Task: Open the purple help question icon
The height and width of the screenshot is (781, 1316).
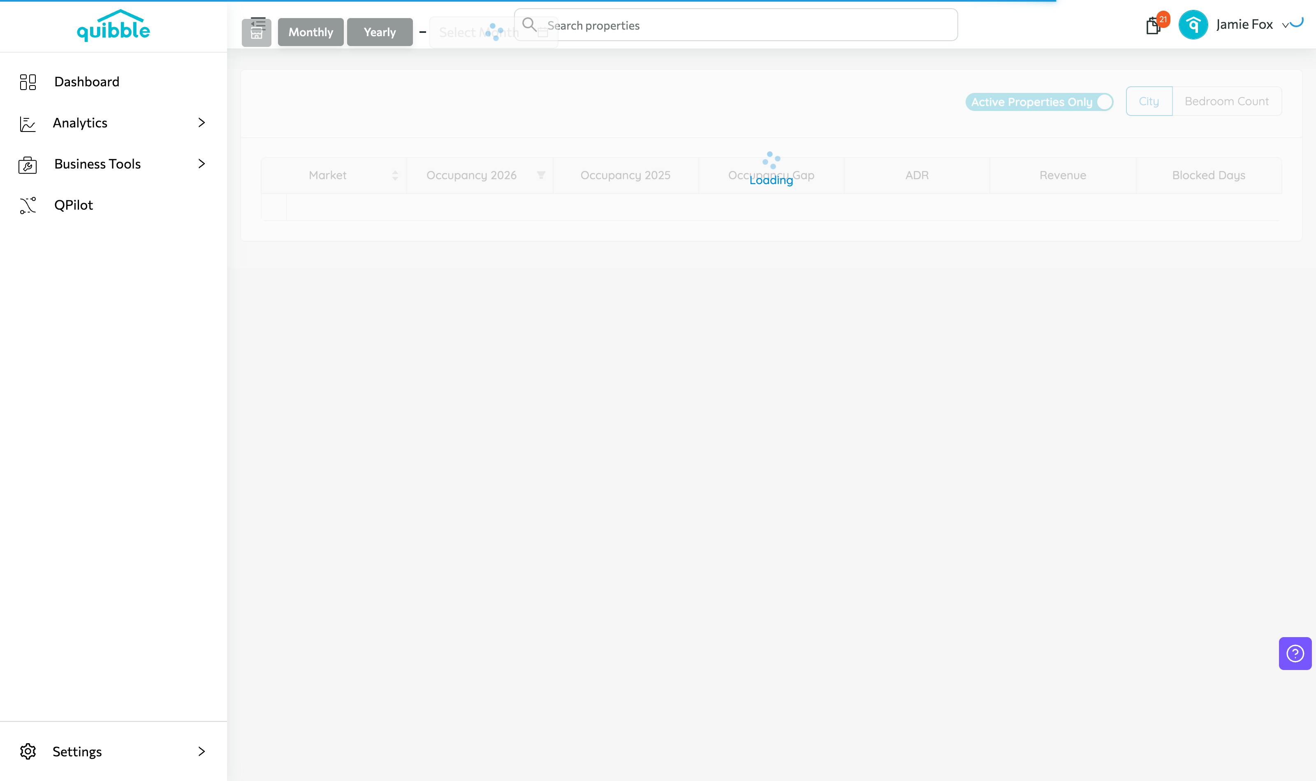Action: click(1295, 654)
